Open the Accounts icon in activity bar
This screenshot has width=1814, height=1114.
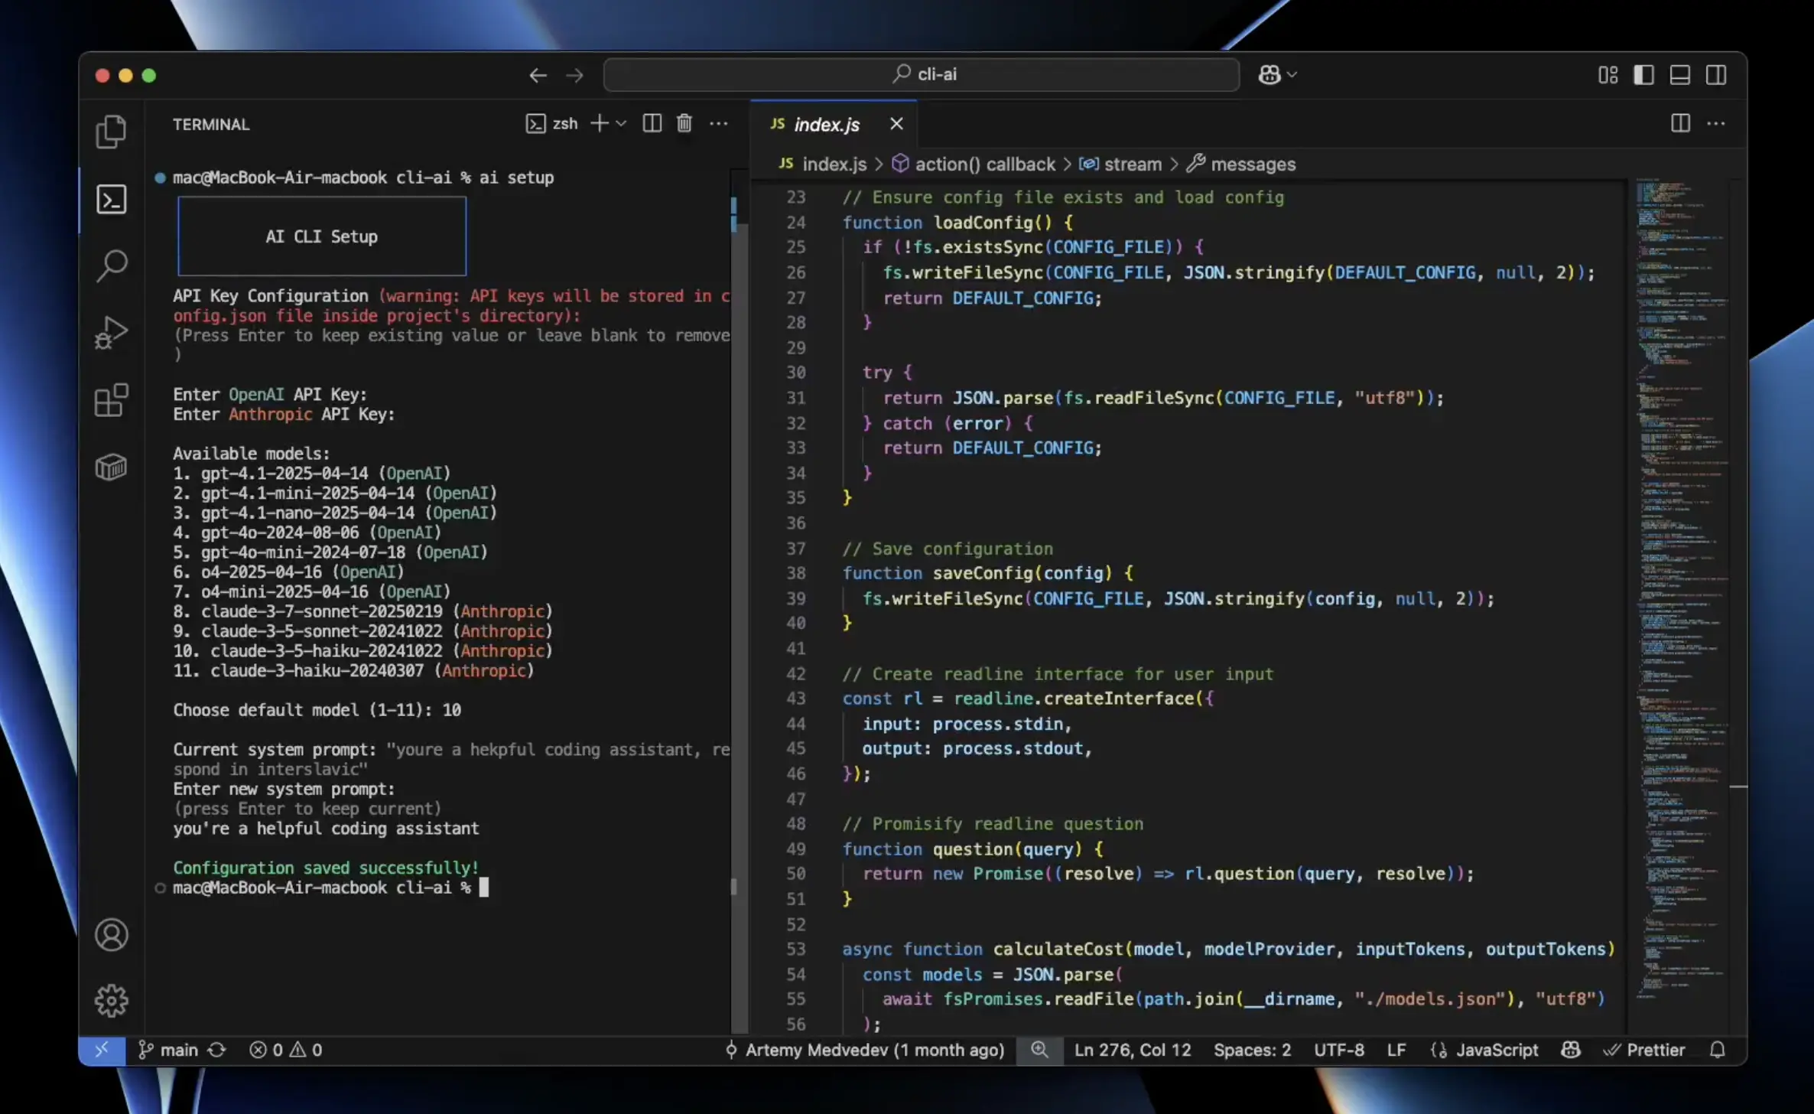(111, 935)
